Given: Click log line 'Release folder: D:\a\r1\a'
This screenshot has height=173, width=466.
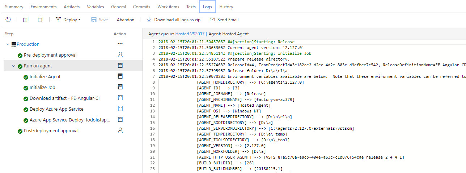Looking at the screenshot, I should 223,71.
